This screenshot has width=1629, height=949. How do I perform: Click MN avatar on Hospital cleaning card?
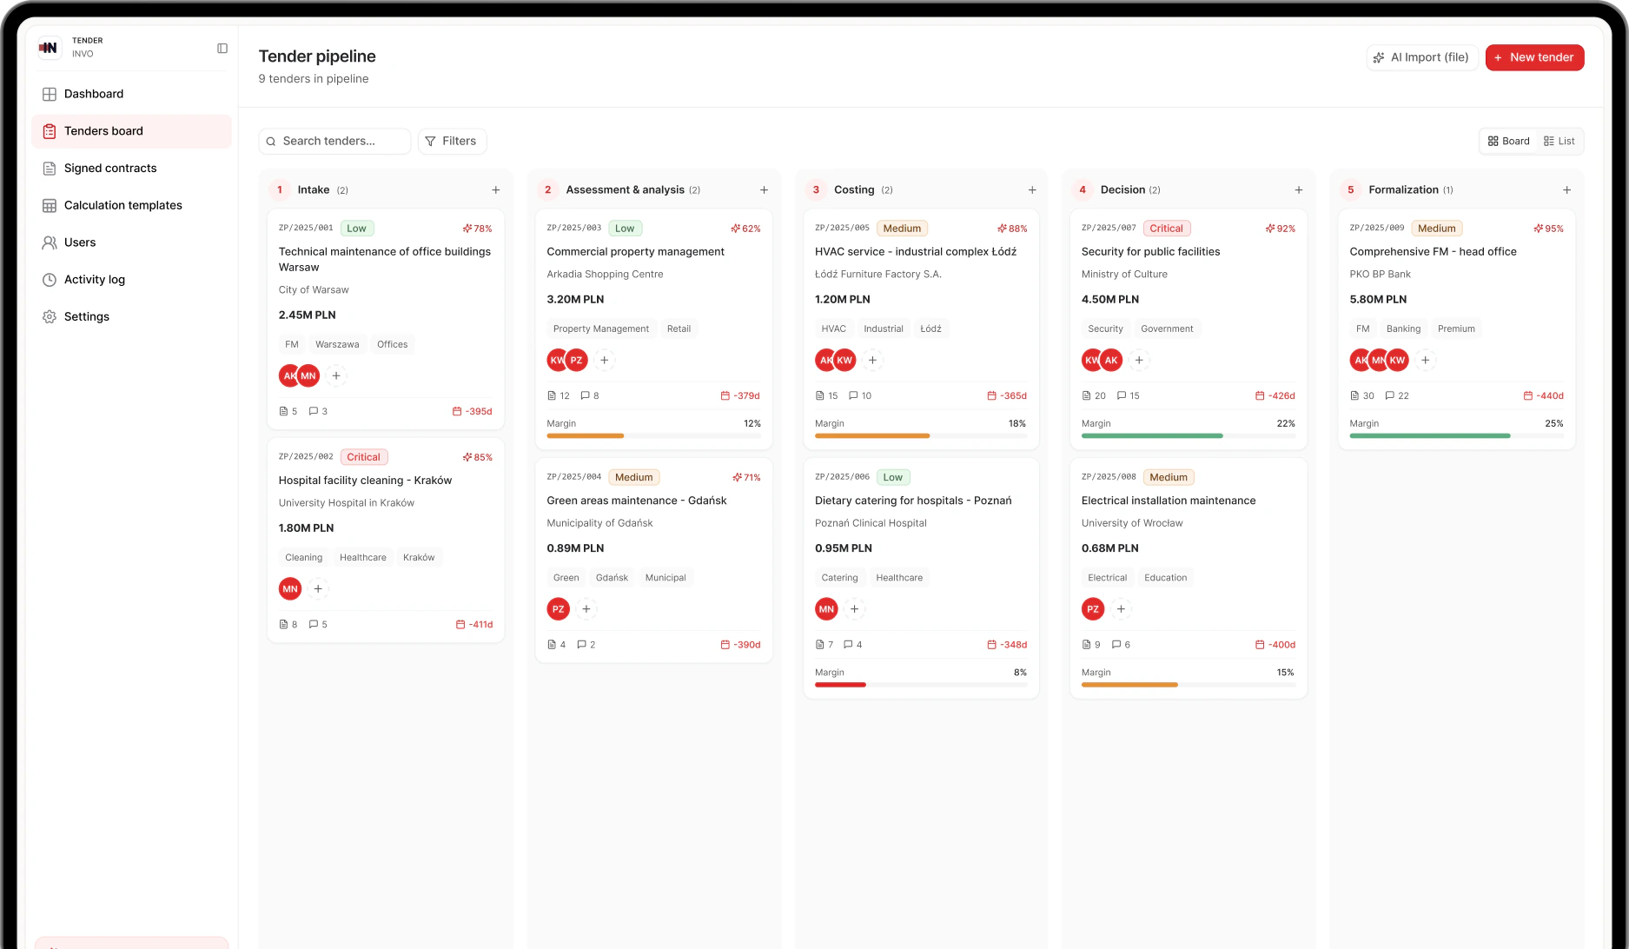(x=290, y=589)
